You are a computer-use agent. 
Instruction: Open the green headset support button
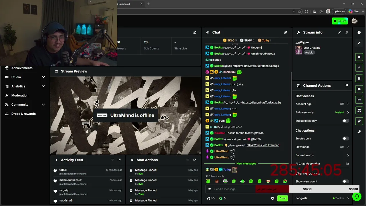(357, 197)
